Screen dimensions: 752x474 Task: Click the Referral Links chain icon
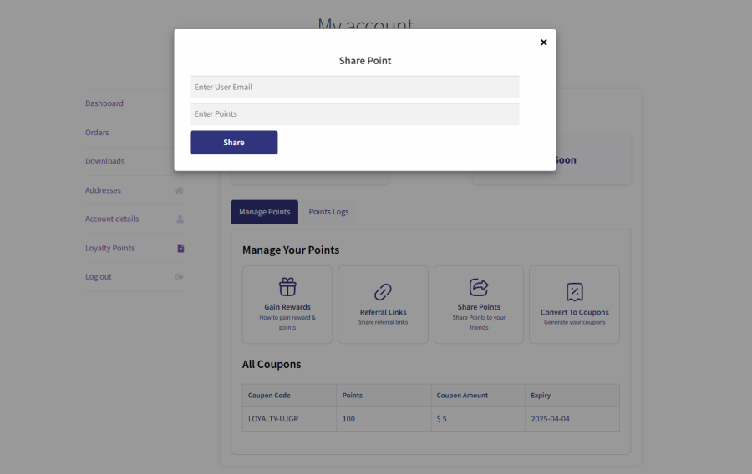point(383,291)
